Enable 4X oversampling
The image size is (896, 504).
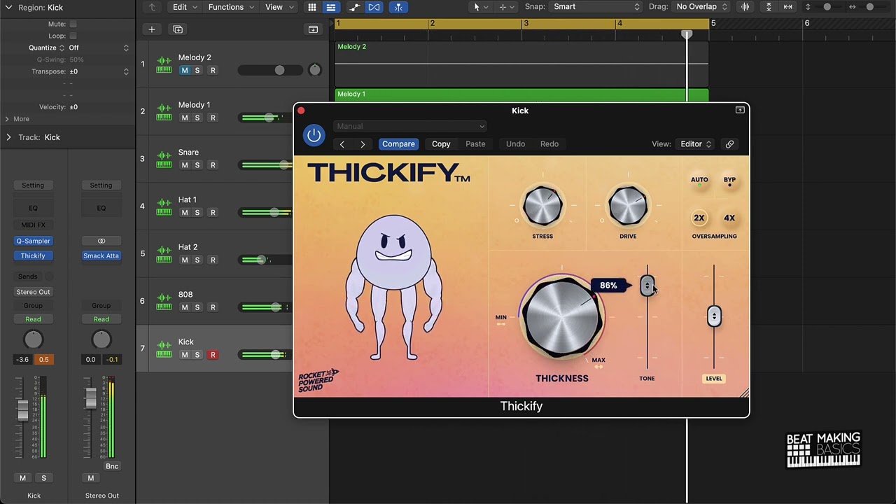coord(729,218)
